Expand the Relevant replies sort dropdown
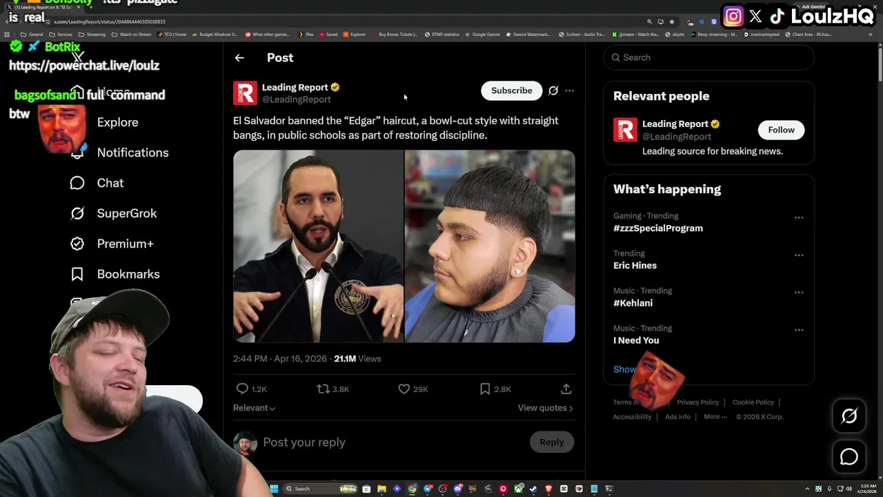The height and width of the screenshot is (497, 883). tap(254, 408)
